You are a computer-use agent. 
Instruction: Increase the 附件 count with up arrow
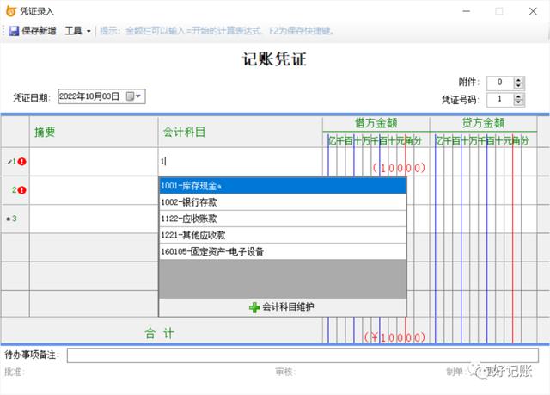(x=518, y=80)
